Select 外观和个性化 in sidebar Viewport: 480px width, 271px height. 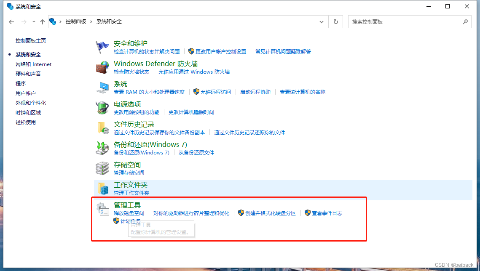coord(31,103)
